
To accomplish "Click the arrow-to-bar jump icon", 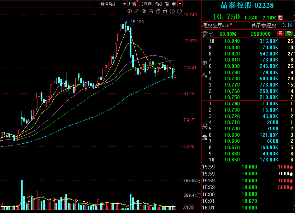I will [x=174, y=4].
